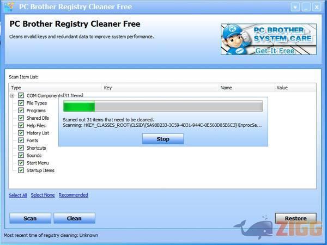The width and height of the screenshot is (327, 245).
Task: Click the 'Scan Item List:' label
Action: [x=23, y=77]
